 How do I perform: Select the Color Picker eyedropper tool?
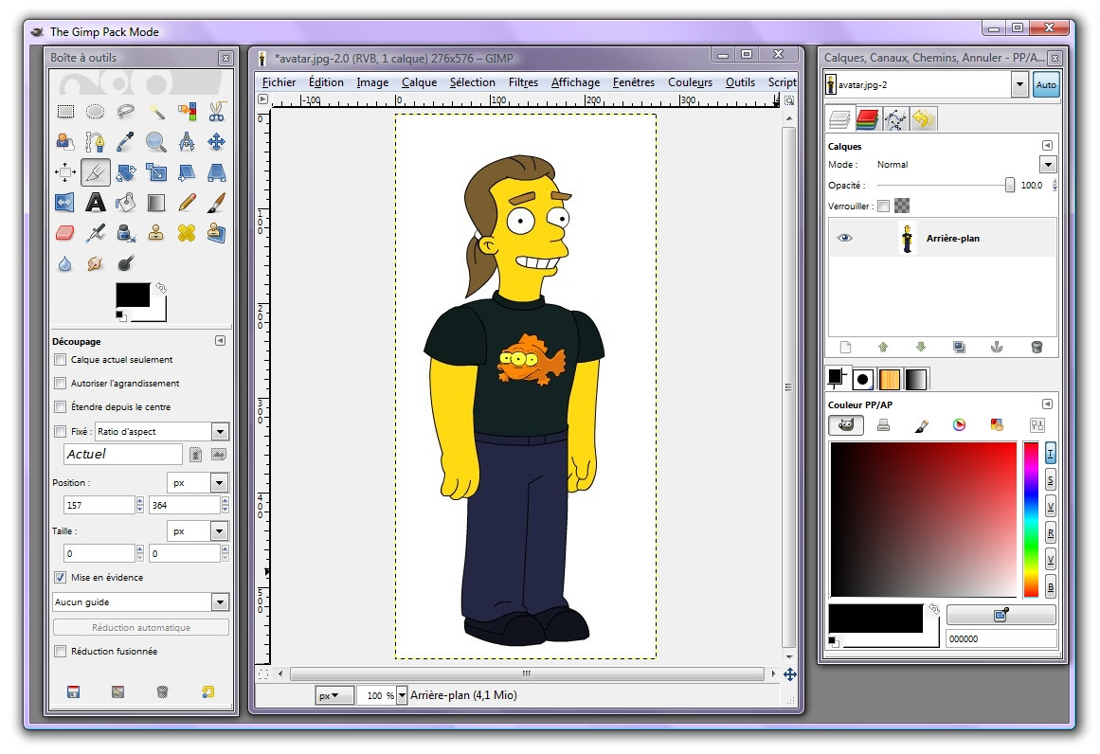coord(126,142)
